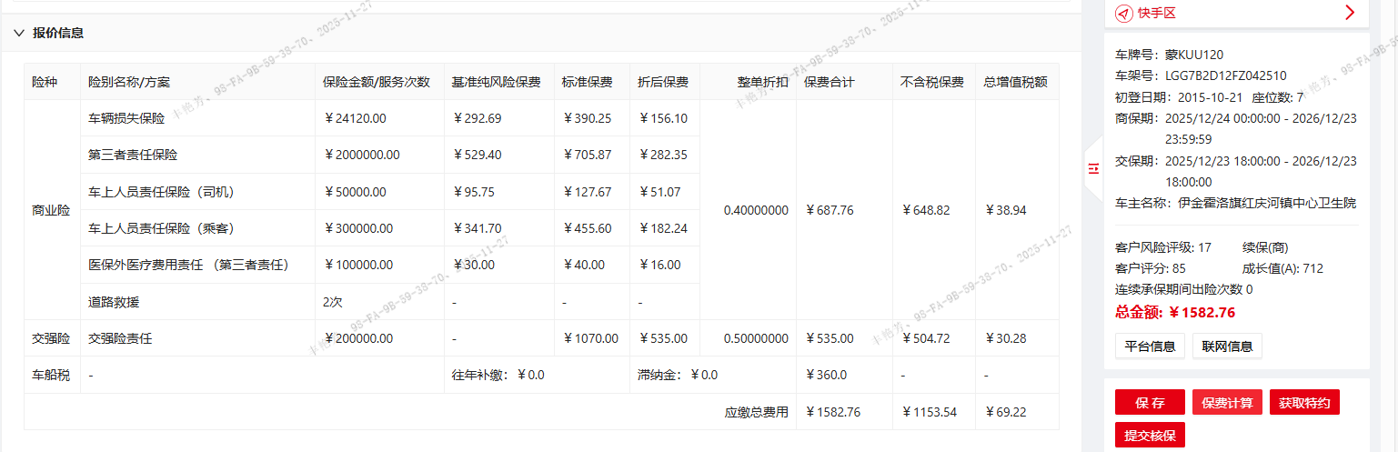1398x452 pixels.
Task: Run 保费计算
Action: [x=1227, y=403]
